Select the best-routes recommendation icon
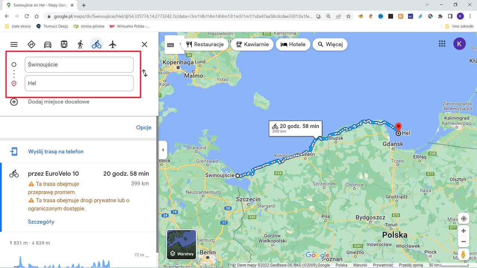The height and width of the screenshot is (268, 477). [x=31, y=44]
